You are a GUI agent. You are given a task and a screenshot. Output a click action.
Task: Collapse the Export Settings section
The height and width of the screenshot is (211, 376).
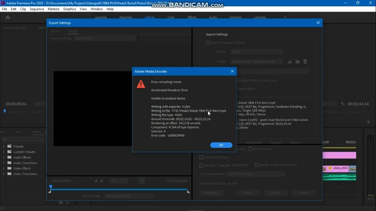tap(202, 34)
